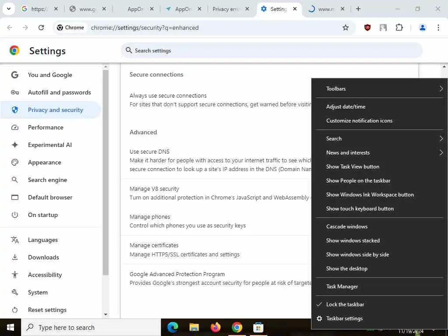Reload the page with the refresh icon
448x336 pixels.
pos(41,28)
